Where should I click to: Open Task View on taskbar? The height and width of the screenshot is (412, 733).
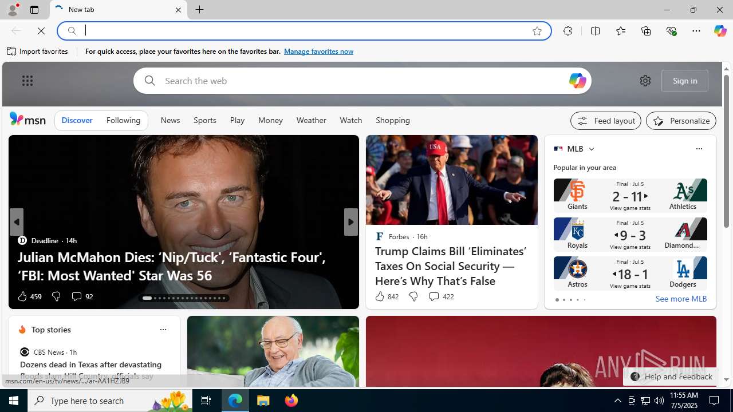tap(206, 401)
